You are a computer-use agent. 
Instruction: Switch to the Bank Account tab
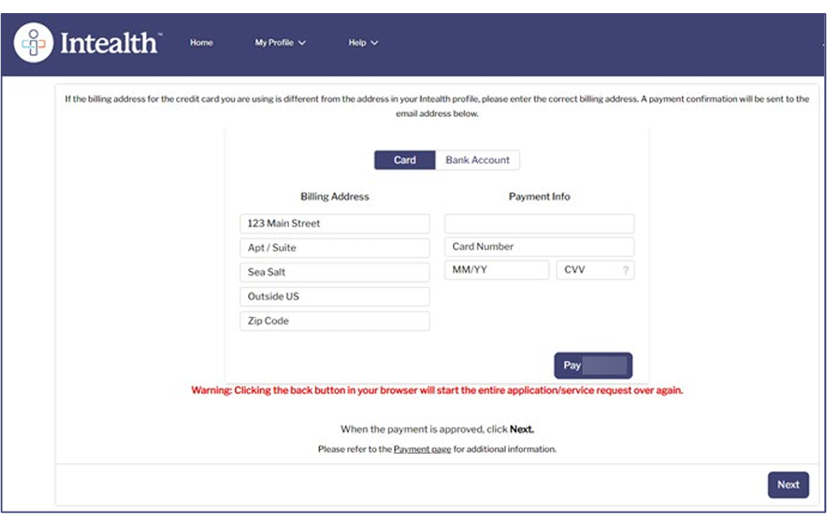click(x=477, y=160)
